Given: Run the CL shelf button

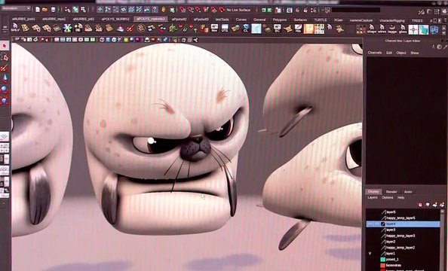Looking at the screenshot, I should pyautogui.click(x=246, y=28).
